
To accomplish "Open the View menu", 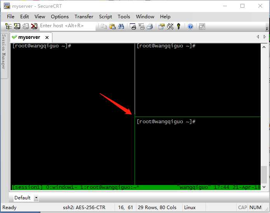I will [40, 17].
